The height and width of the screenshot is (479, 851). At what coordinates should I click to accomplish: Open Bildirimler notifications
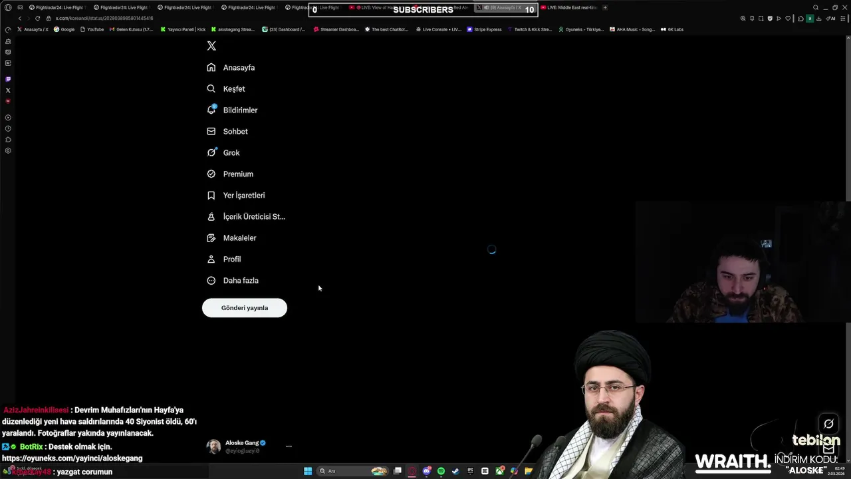(232, 110)
